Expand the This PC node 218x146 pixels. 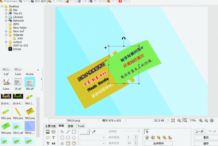coord(6,14)
